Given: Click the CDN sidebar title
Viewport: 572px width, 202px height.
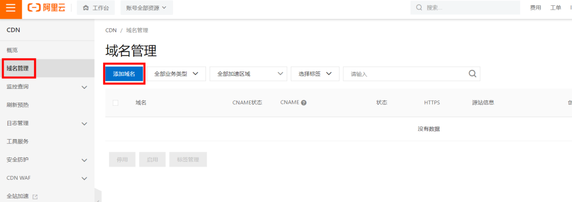Looking at the screenshot, I should tap(13, 30).
